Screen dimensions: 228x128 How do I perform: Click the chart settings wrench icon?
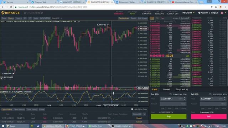click(2, 78)
